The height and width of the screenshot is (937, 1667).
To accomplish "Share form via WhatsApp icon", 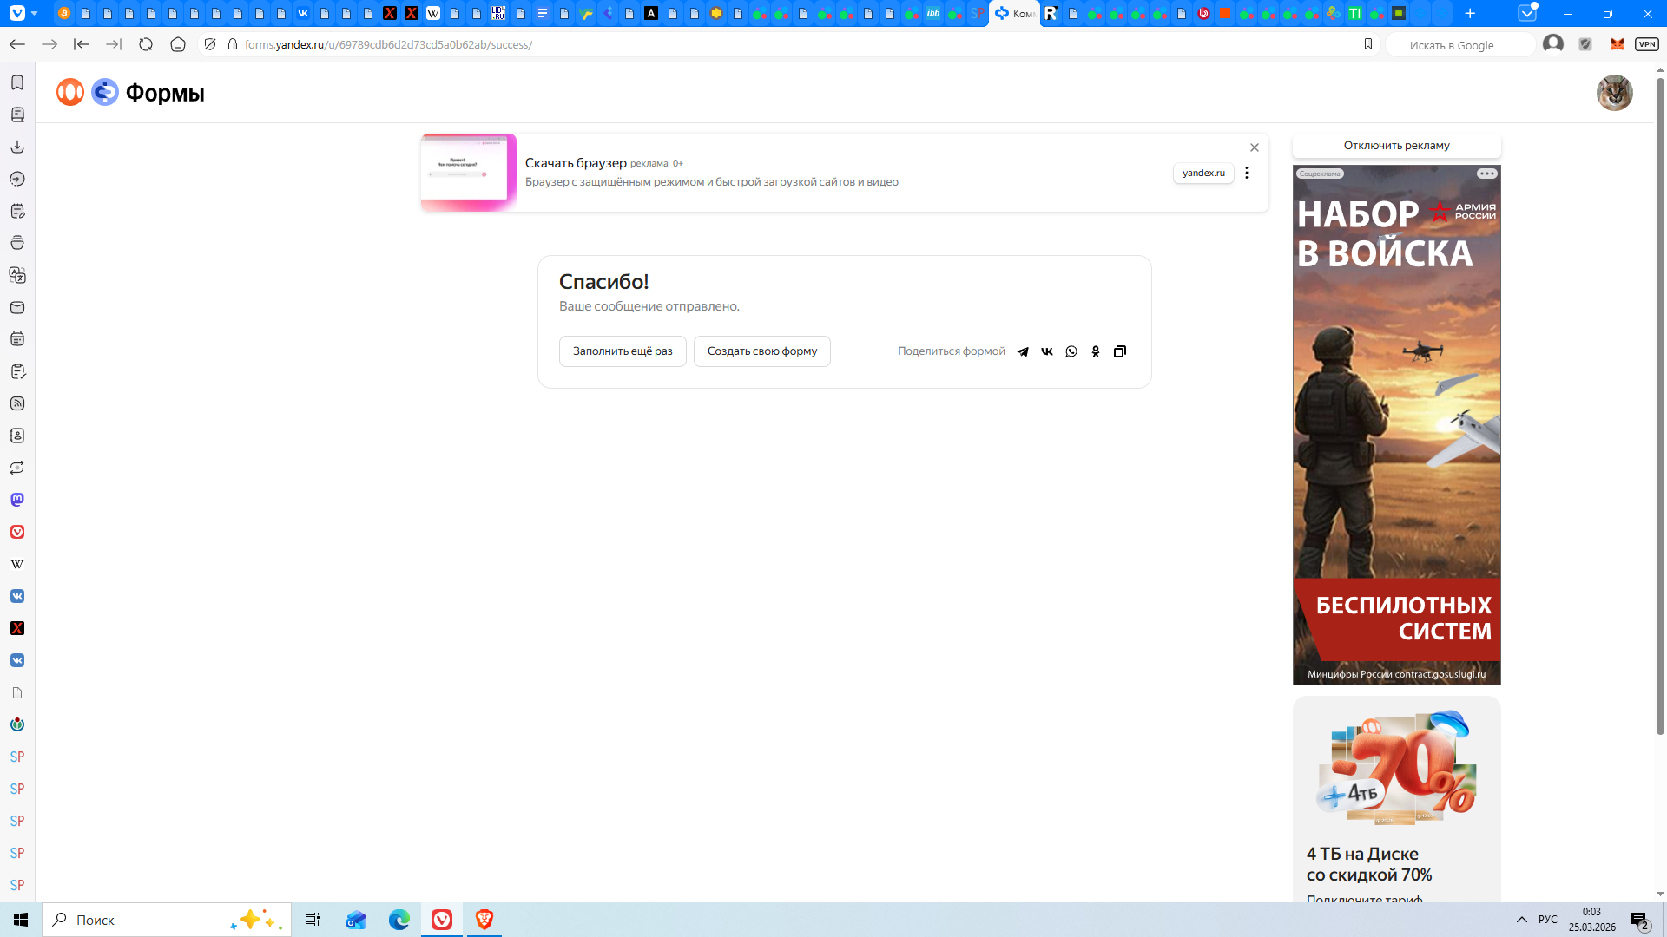I will 1071,351.
